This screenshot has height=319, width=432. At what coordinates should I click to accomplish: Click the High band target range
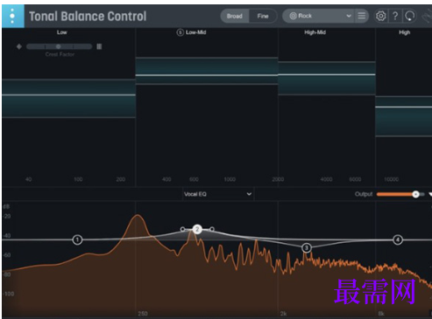404,116
